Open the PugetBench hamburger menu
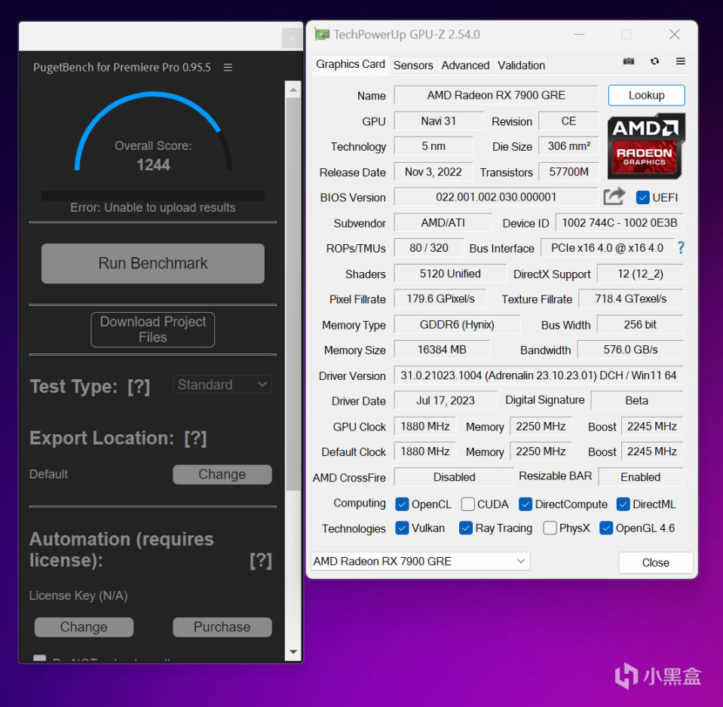 pos(228,67)
